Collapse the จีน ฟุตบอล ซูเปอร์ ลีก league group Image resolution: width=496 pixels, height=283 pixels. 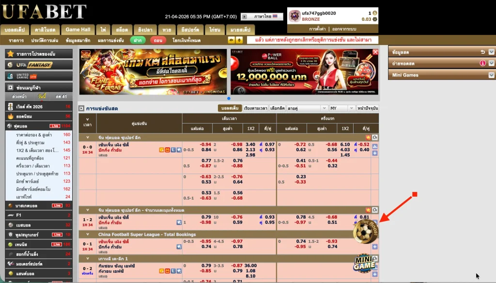(88, 138)
